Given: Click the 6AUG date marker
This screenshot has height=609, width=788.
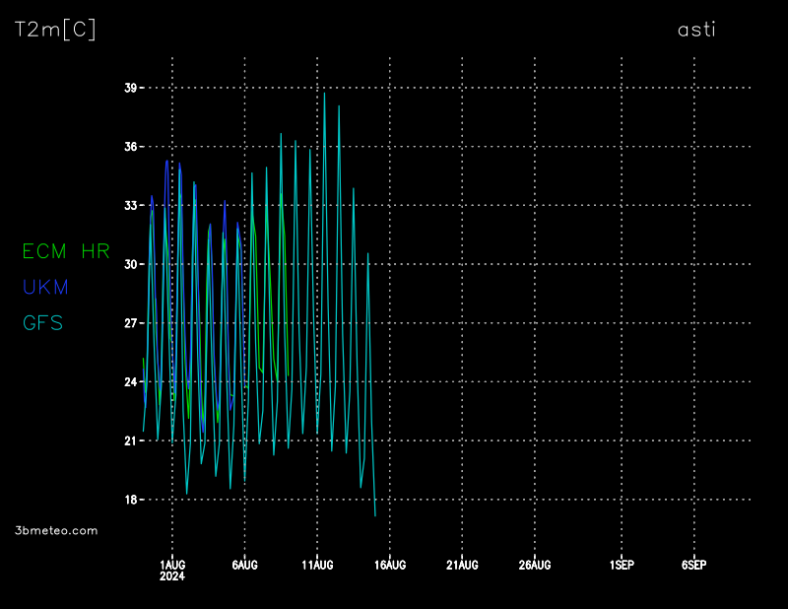Looking at the screenshot, I should point(244,565).
